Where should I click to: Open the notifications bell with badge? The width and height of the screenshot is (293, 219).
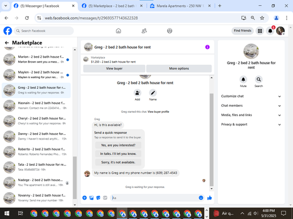[270, 31]
